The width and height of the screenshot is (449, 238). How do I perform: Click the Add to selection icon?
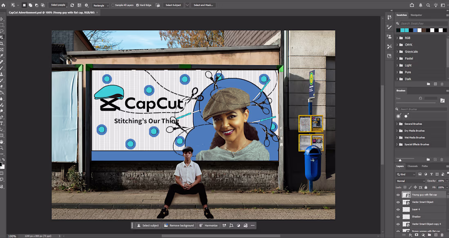[30, 5]
